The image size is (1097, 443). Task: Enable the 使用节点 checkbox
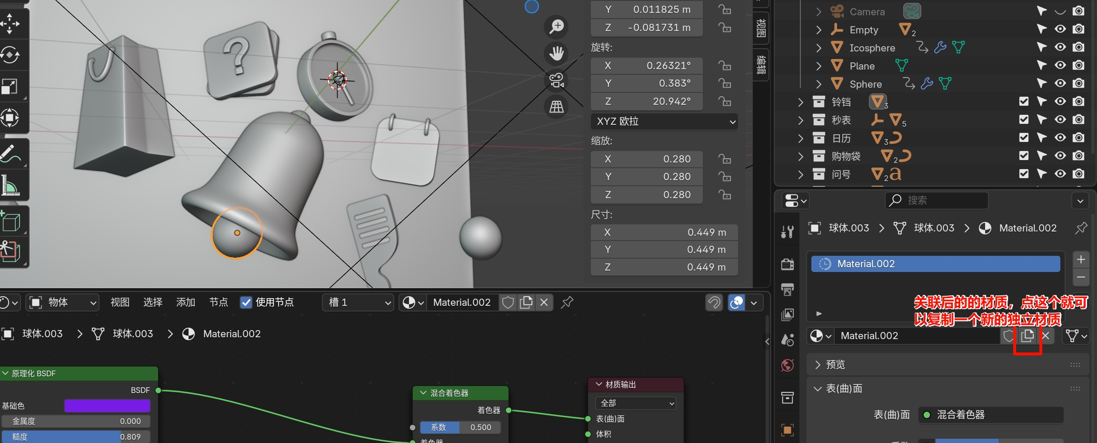click(x=246, y=302)
